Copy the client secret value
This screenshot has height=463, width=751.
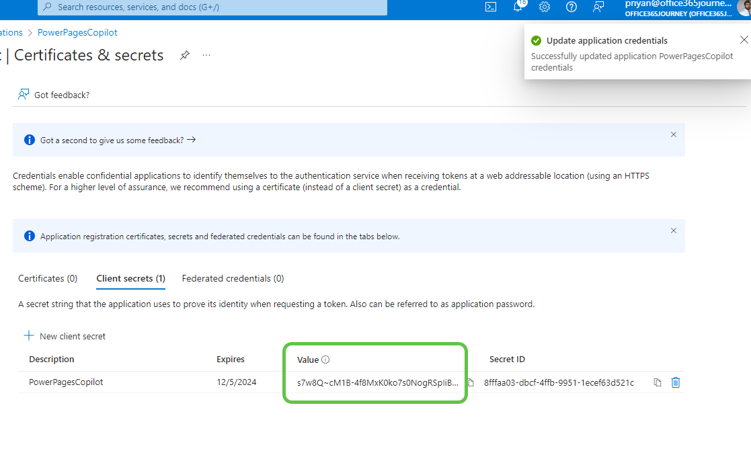pyautogui.click(x=471, y=382)
